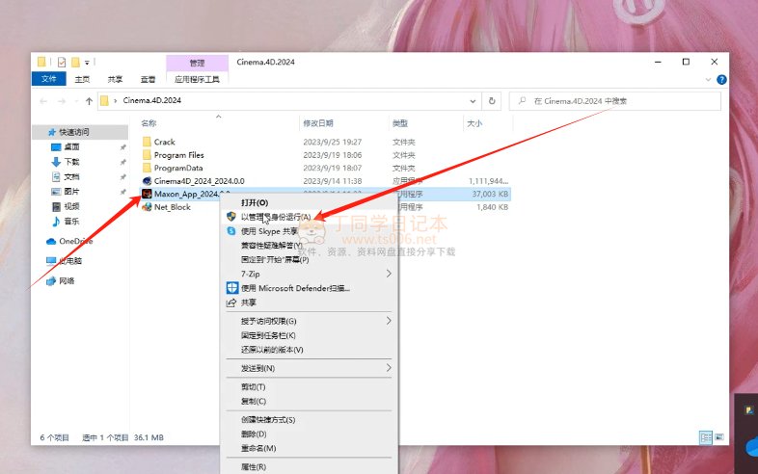The image size is (758, 474).
Task: Choose 兼容性疑难解答 in context menu
Action: pyautogui.click(x=271, y=246)
